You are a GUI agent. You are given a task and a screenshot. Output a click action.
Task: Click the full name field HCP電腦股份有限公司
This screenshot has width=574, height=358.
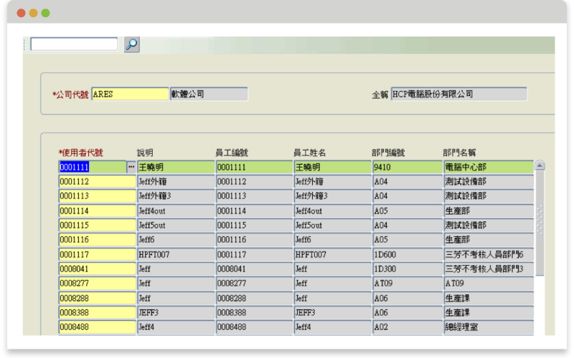(458, 94)
